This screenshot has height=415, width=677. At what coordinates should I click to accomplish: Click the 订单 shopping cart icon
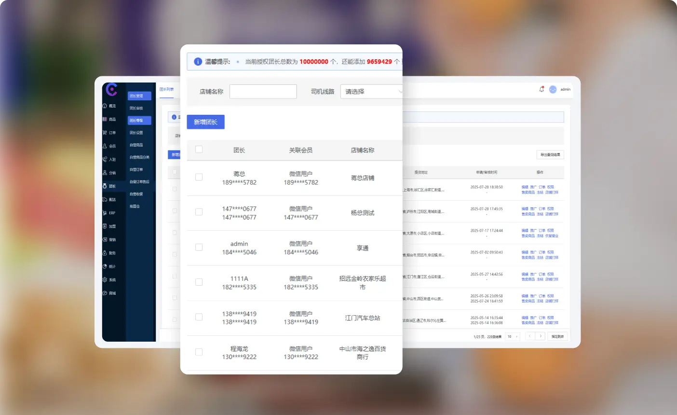[x=105, y=133]
